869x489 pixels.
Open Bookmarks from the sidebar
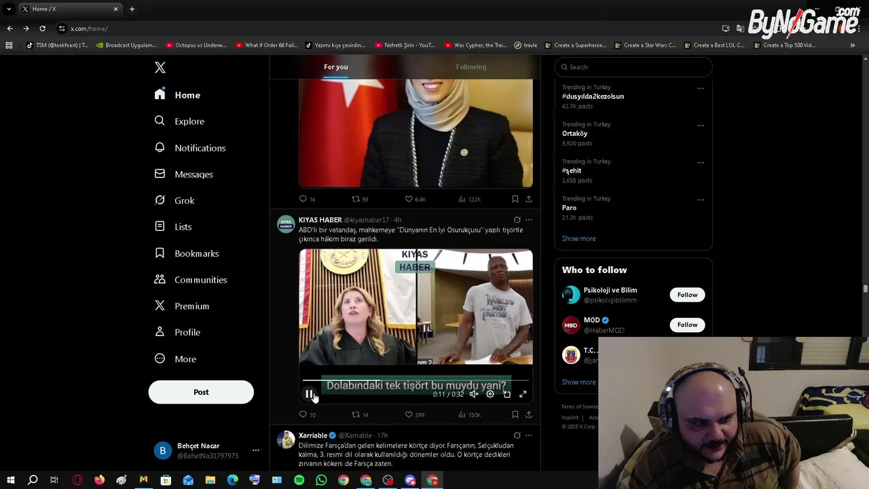pos(187,253)
